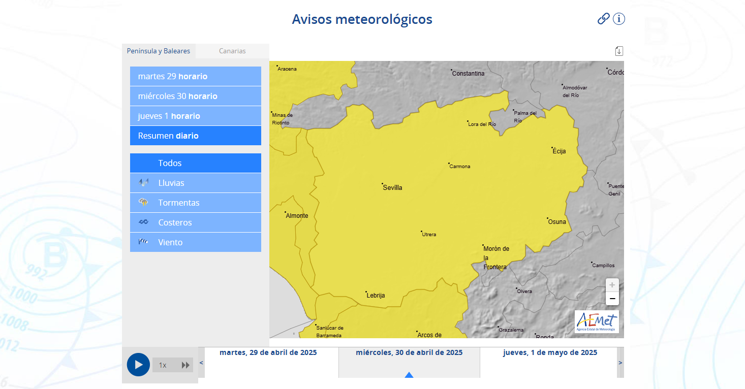Zoom out on the map
This screenshot has width=745, height=389.
point(612,298)
